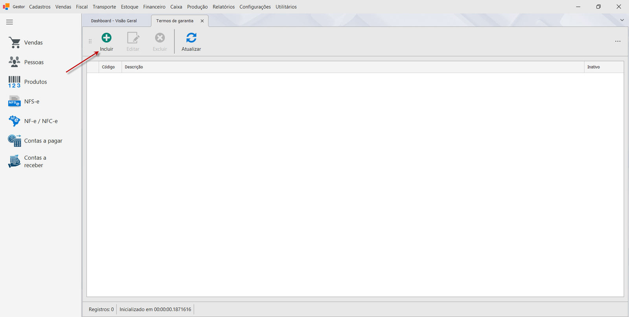Sort by the Descrição column header
The width and height of the screenshot is (629, 317).
coord(353,67)
